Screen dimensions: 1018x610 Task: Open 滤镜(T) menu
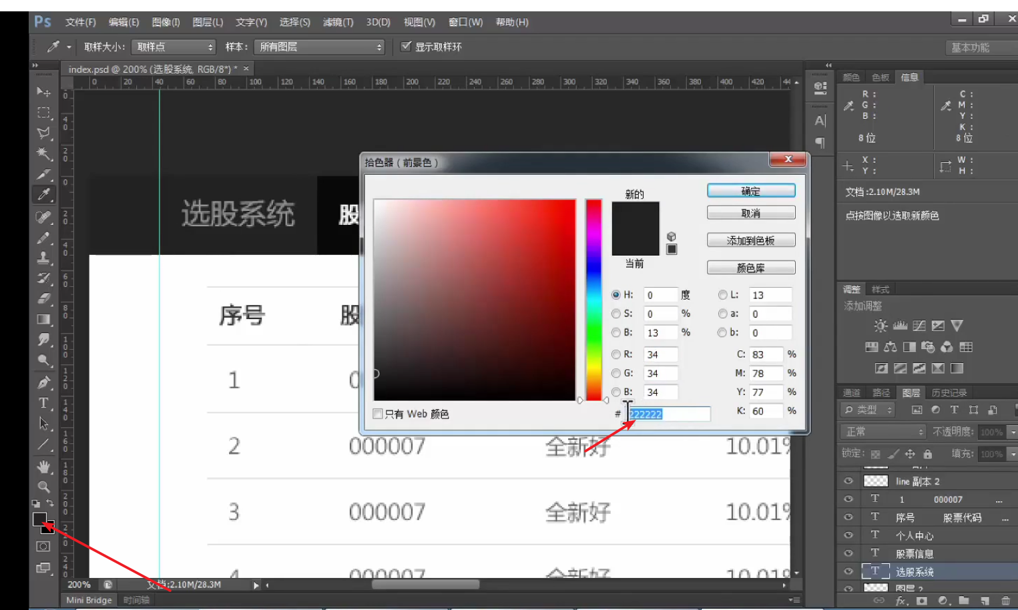click(x=338, y=22)
